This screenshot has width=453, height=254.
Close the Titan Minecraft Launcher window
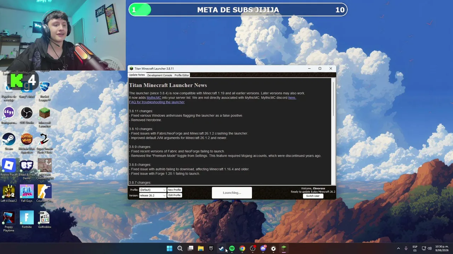pyautogui.click(x=331, y=68)
